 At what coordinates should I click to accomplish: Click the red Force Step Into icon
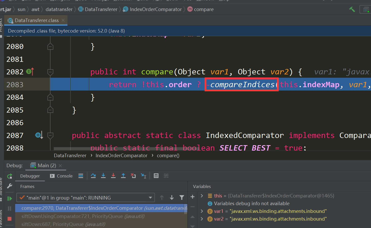pyautogui.click(x=113, y=176)
